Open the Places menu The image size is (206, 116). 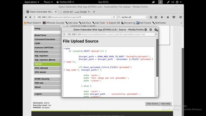[48, 2]
